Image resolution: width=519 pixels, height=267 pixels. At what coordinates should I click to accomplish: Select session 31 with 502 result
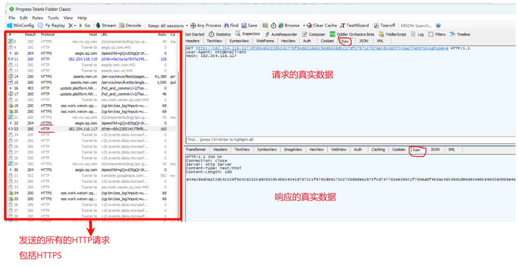(92, 175)
